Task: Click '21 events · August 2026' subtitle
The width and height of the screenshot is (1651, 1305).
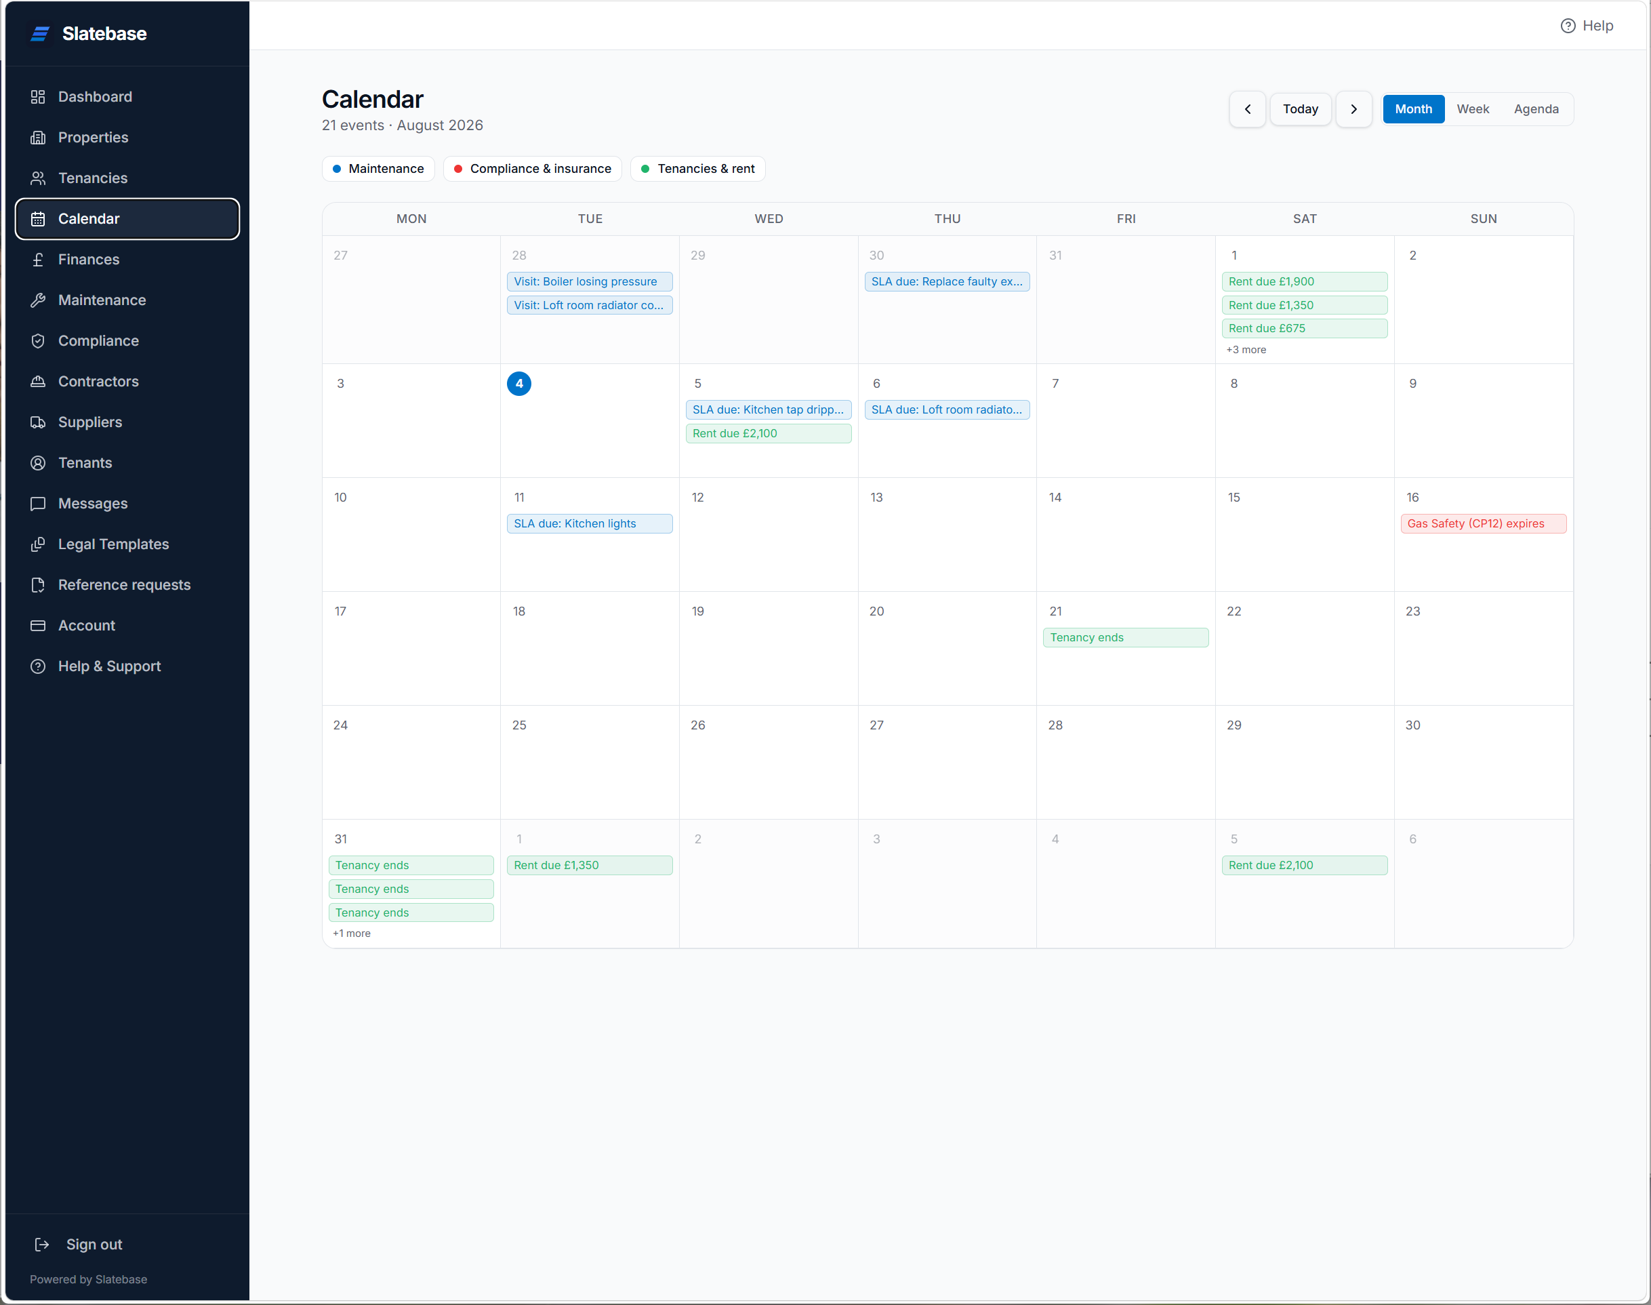Action: (403, 125)
